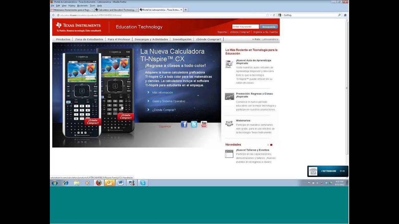Click the header ¿Dónde Comprar? link
The image size is (399, 224).
[x=240, y=32]
